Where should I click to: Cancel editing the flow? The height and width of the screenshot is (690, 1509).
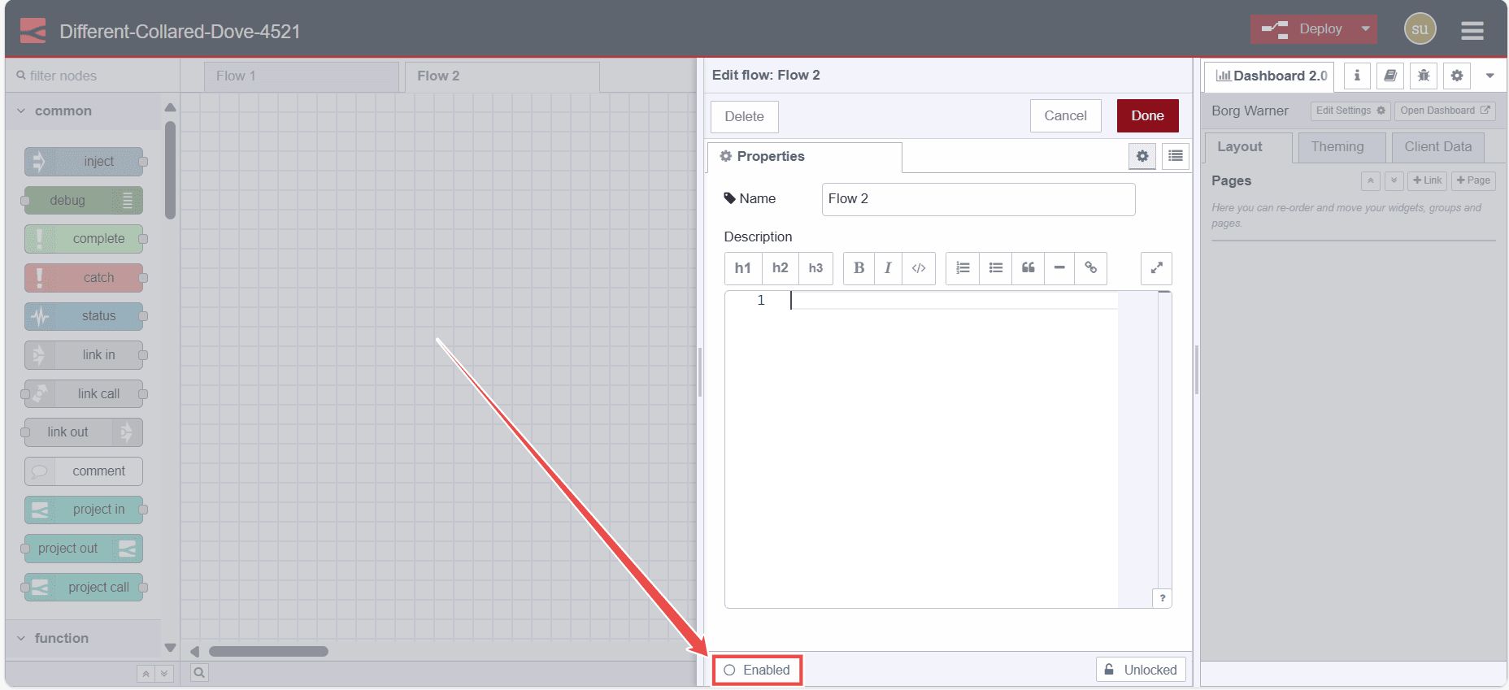(x=1065, y=115)
